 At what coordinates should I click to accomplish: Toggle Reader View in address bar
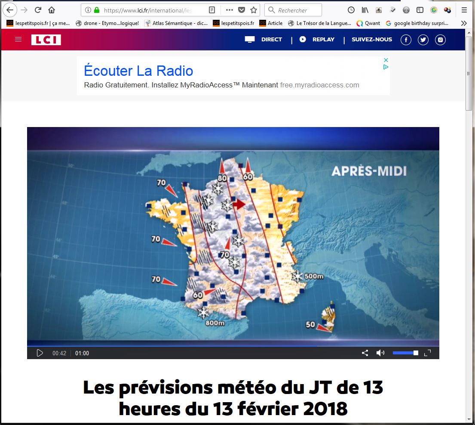(x=212, y=10)
